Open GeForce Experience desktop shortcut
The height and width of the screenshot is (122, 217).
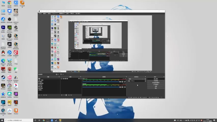click(9, 29)
